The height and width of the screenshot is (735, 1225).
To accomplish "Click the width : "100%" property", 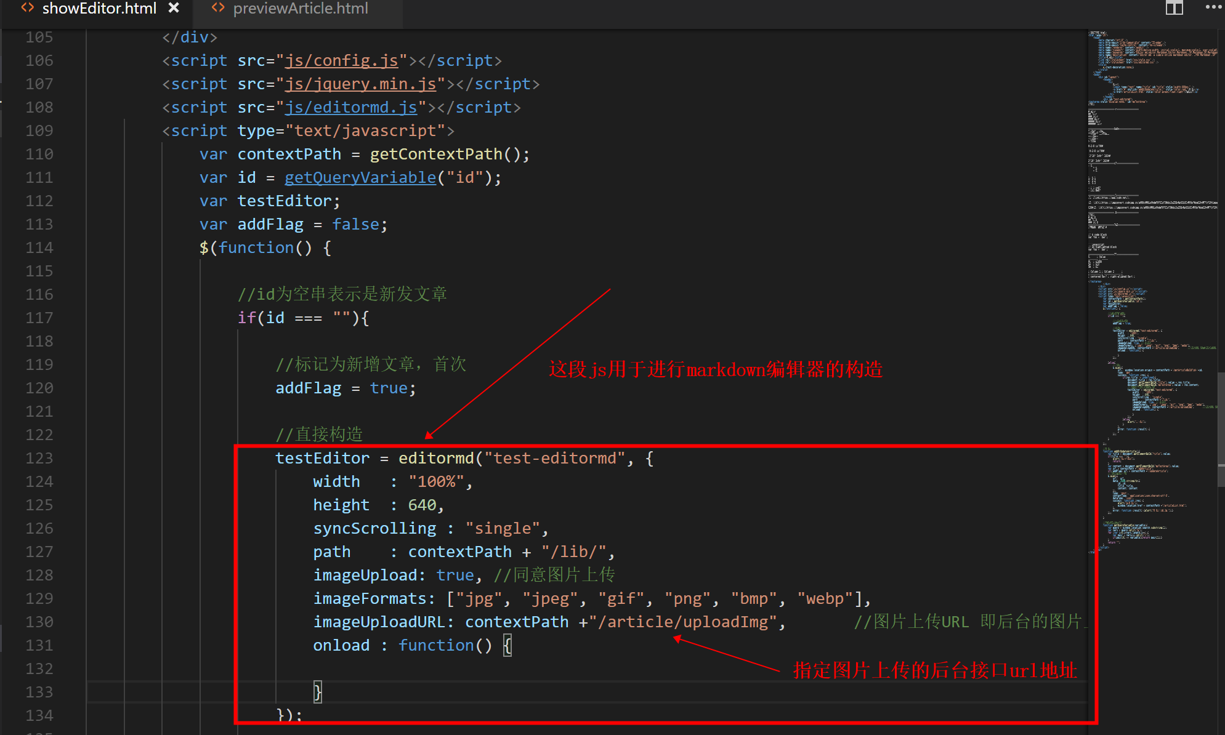I will pyautogui.click(x=393, y=481).
